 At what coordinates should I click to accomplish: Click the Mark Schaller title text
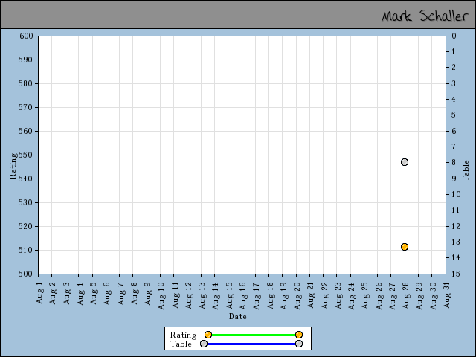click(425, 16)
